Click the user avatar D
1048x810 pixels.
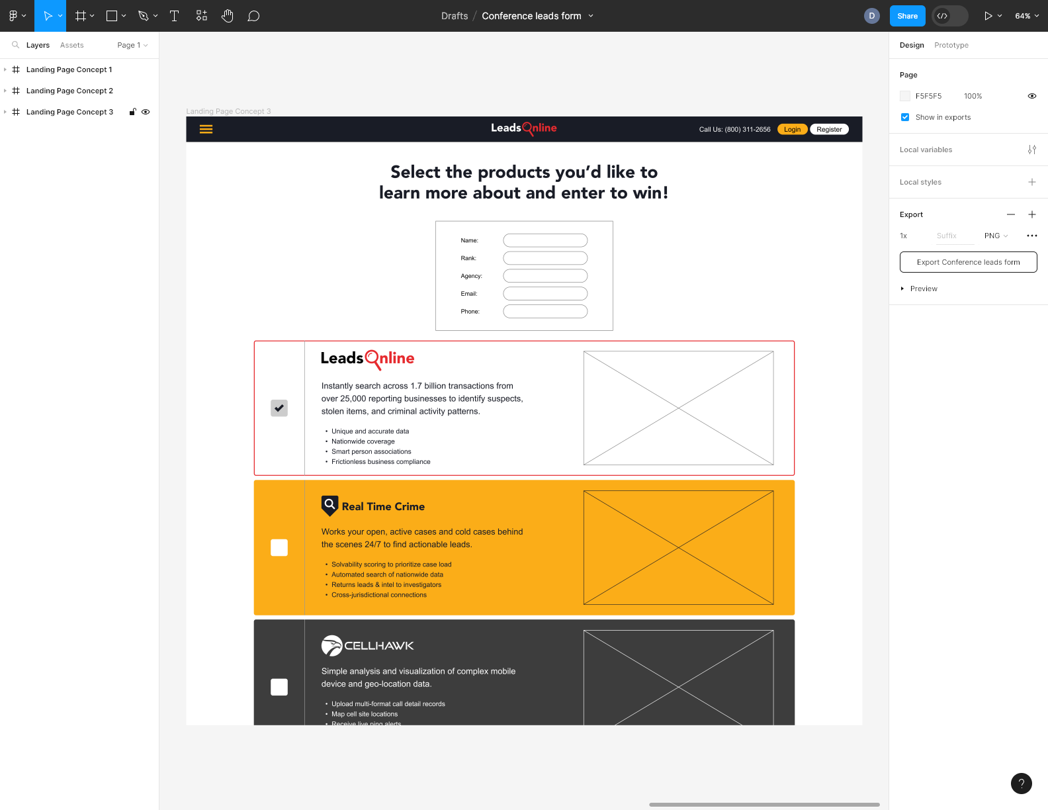[872, 16]
